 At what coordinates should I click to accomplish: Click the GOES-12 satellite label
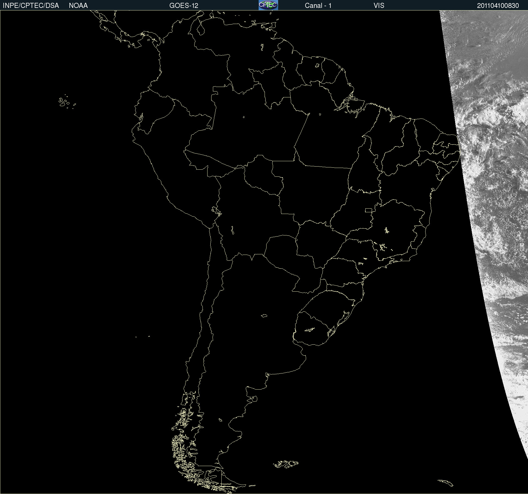click(x=184, y=6)
